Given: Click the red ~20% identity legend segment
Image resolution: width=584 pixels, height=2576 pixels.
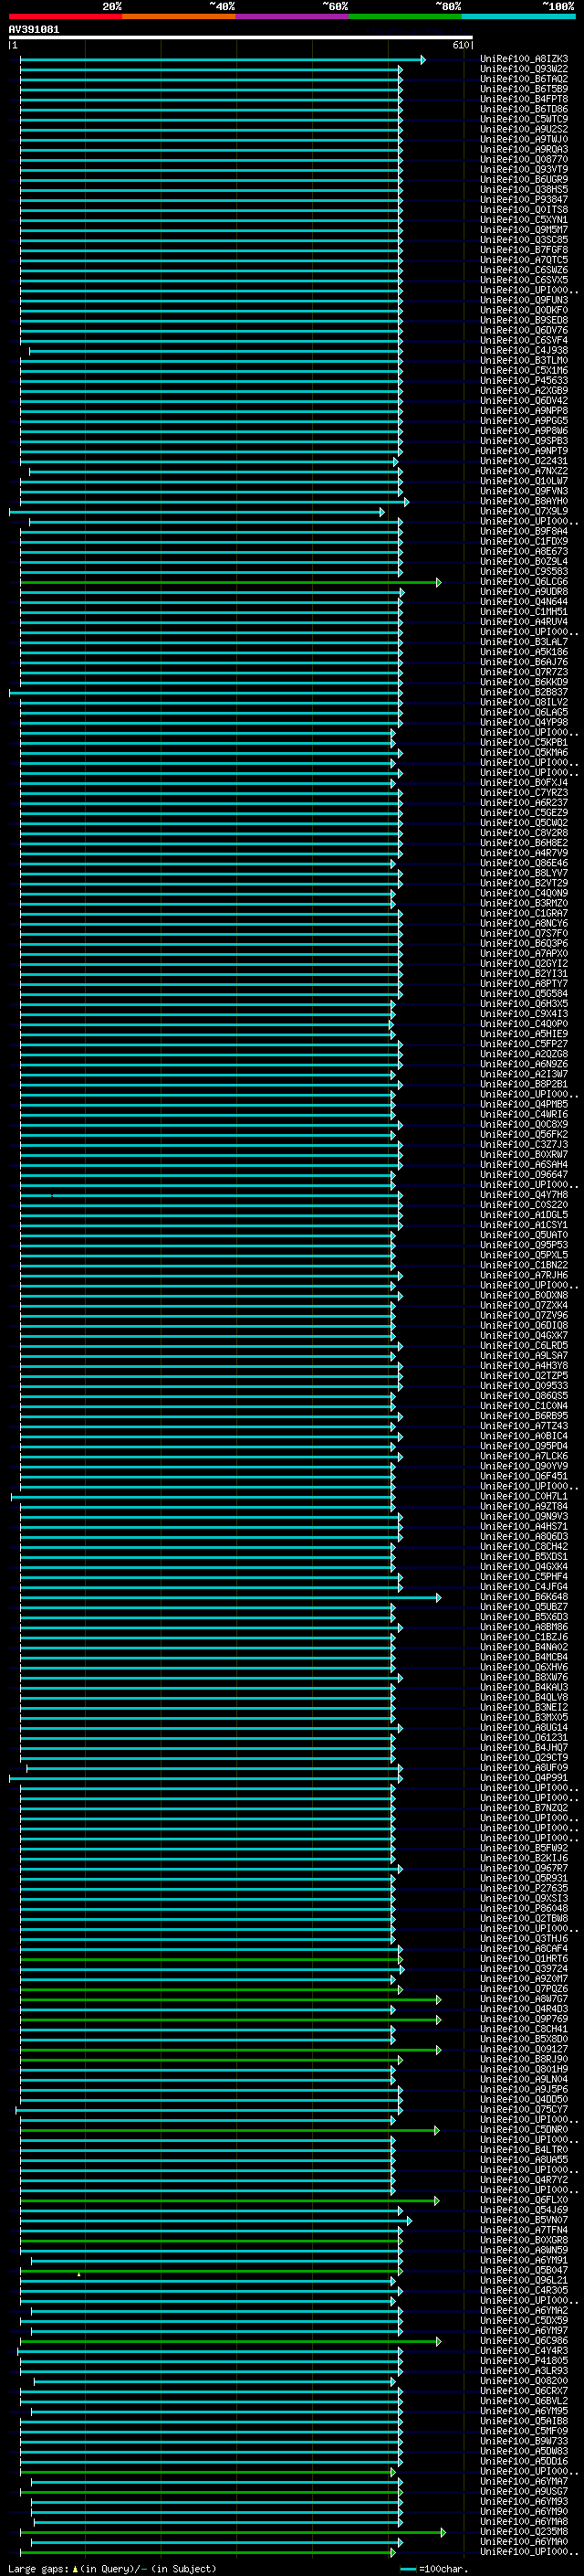Looking at the screenshot, I should [65, 16].
